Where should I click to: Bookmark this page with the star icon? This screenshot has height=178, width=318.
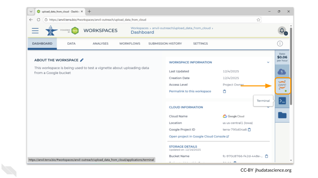258,20
